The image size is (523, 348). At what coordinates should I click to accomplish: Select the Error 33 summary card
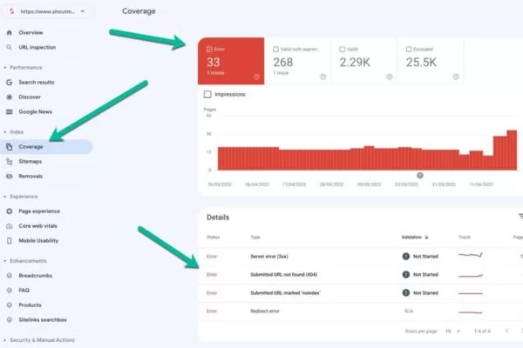tap(231, 61)
